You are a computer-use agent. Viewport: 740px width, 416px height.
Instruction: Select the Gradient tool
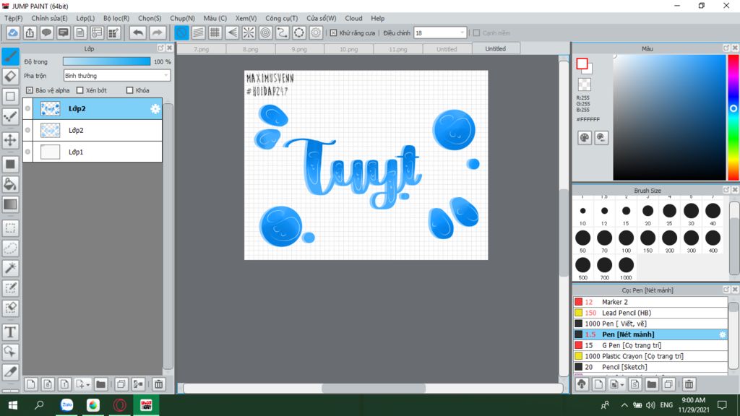click(x=10, y=204)
